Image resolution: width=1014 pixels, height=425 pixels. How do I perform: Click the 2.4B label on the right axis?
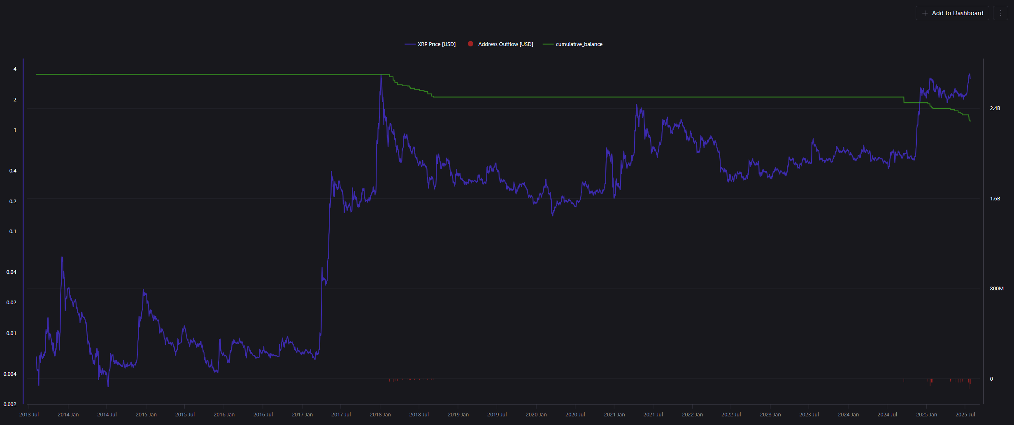pos(995,108)
